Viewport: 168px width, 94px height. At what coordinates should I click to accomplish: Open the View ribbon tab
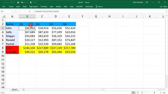tap(65, 7)
